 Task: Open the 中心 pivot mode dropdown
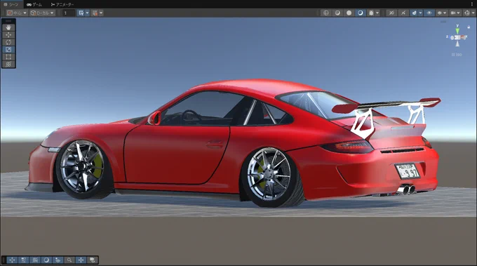tap(17, 13)
